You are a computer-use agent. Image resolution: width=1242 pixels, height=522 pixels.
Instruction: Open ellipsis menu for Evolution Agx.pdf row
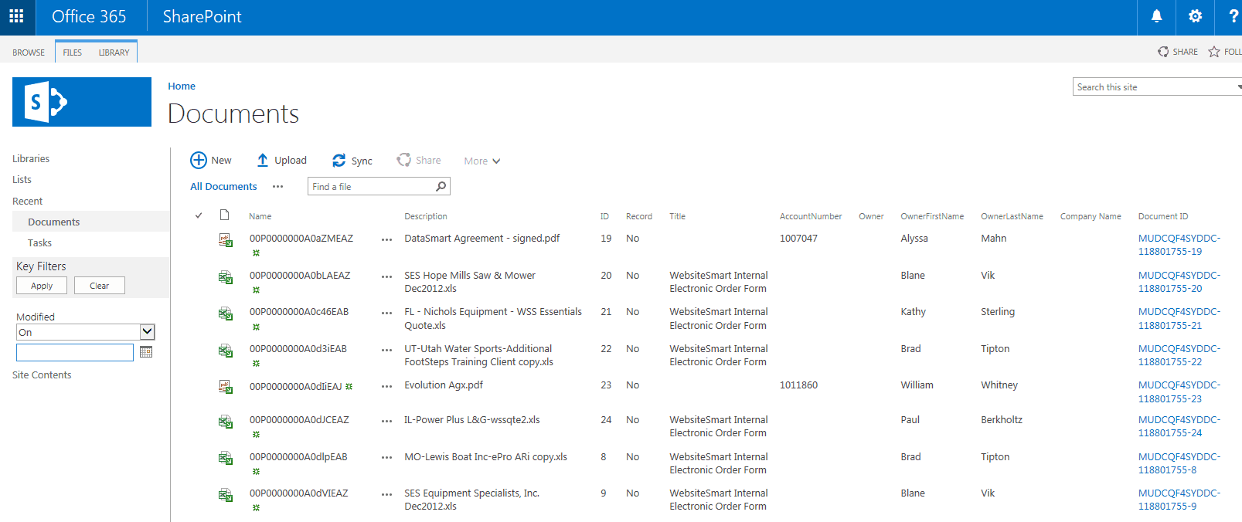[386, 387]
